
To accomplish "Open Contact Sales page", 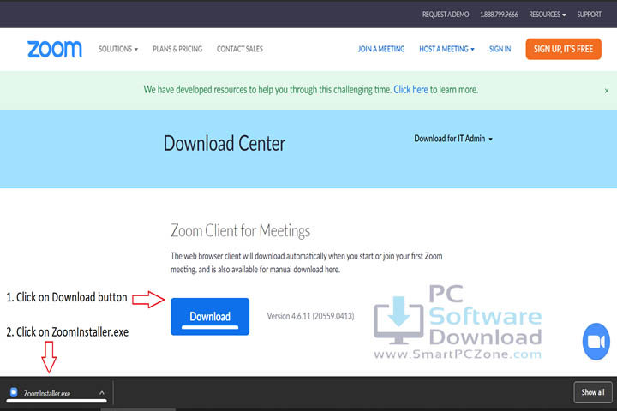I will (x=240, y=49).
